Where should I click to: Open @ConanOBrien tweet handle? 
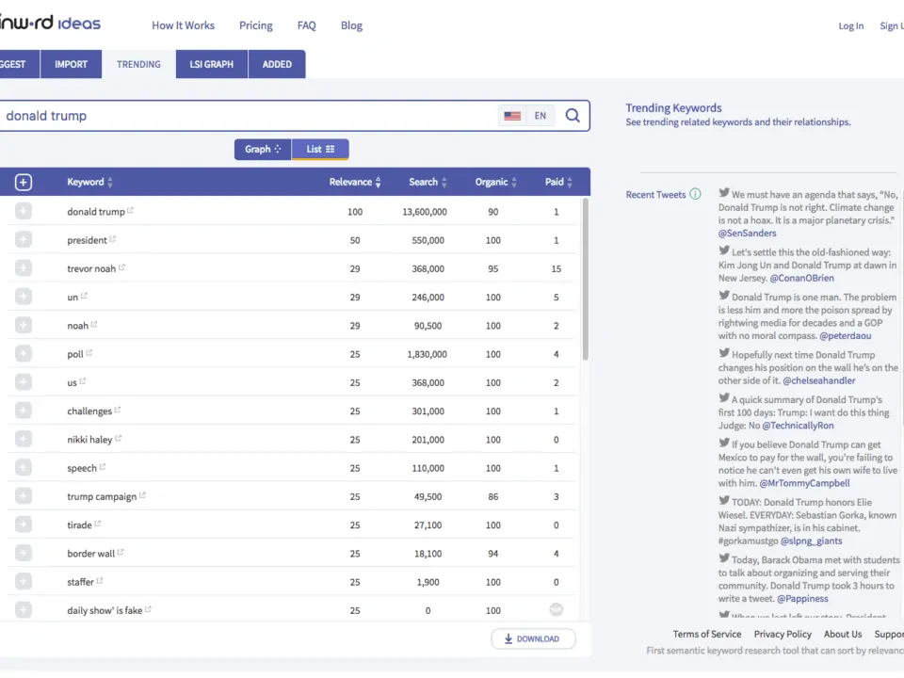pos(802,279)
